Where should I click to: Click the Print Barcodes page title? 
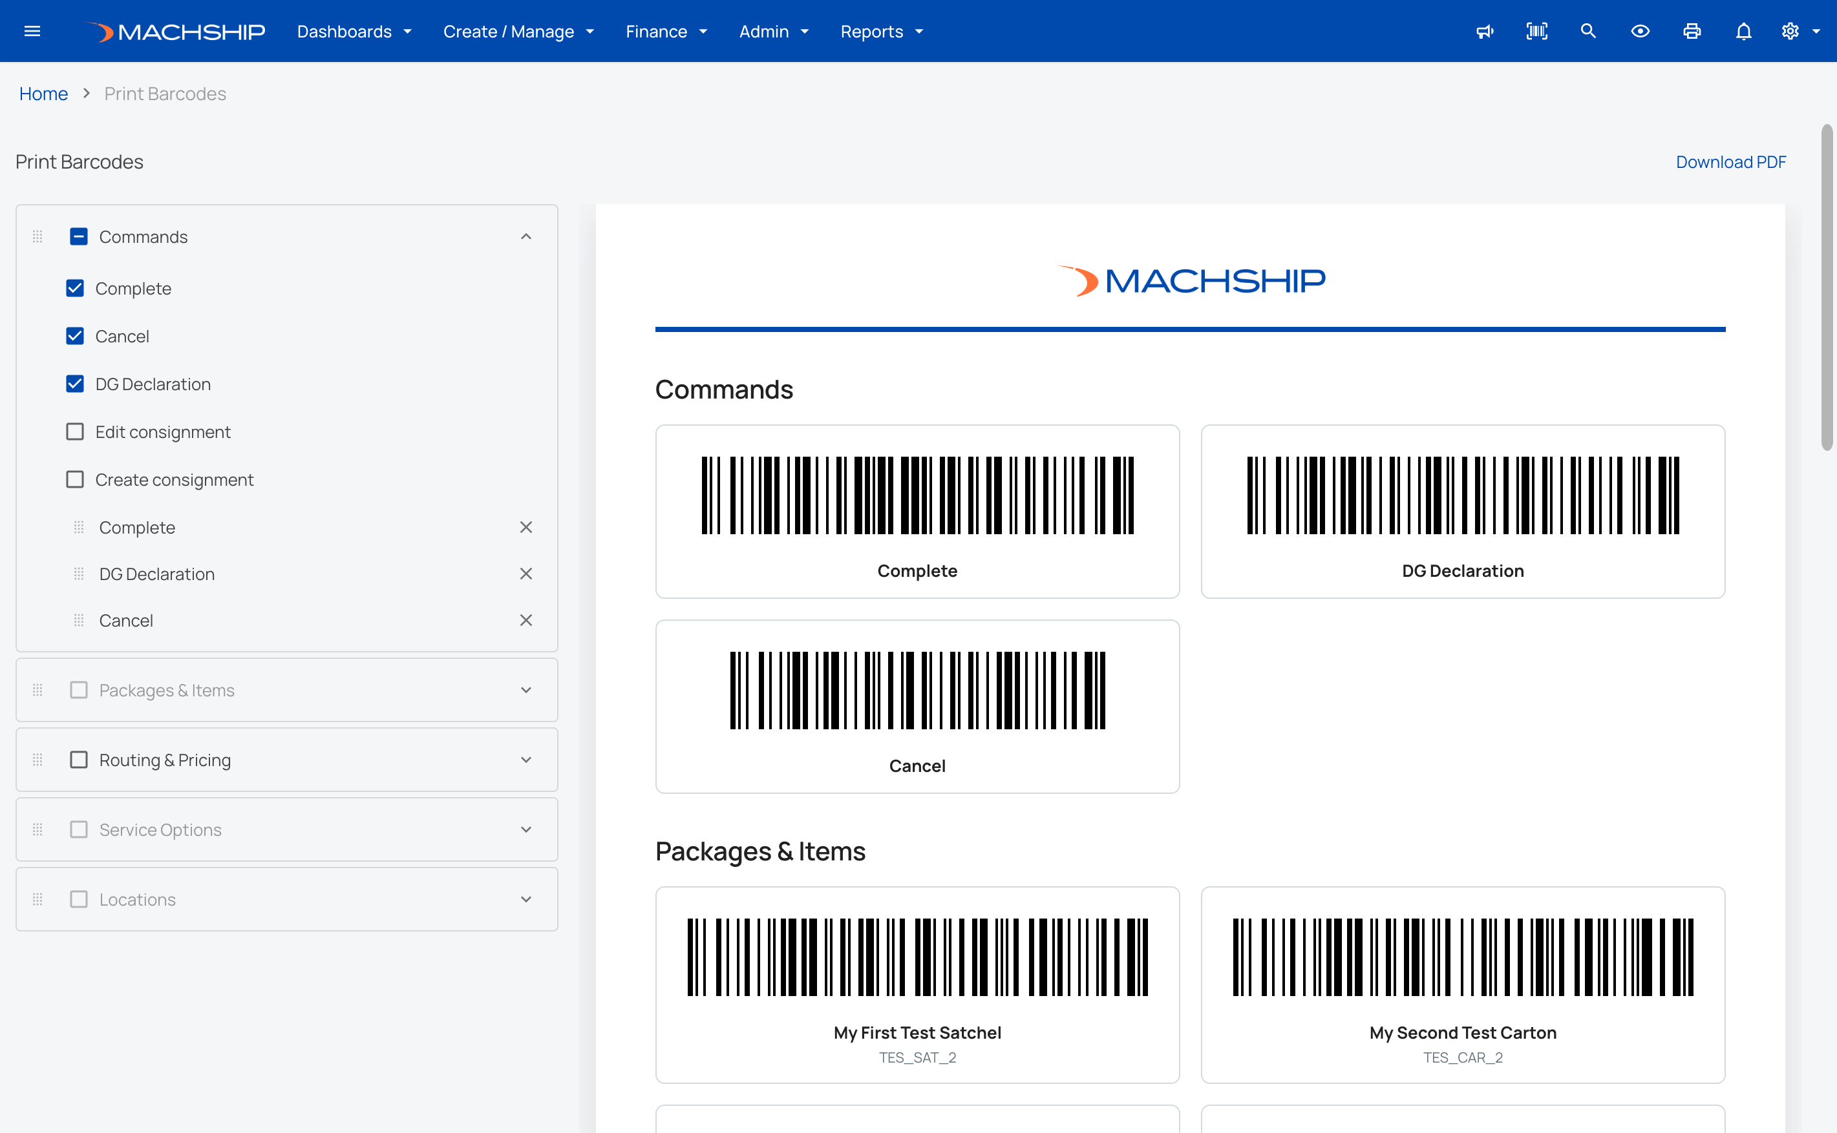pyautogui.click(x=80, y=162)
